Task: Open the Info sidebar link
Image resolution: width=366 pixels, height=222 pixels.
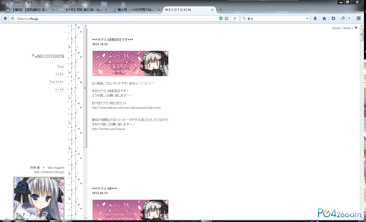Action: 60,74
